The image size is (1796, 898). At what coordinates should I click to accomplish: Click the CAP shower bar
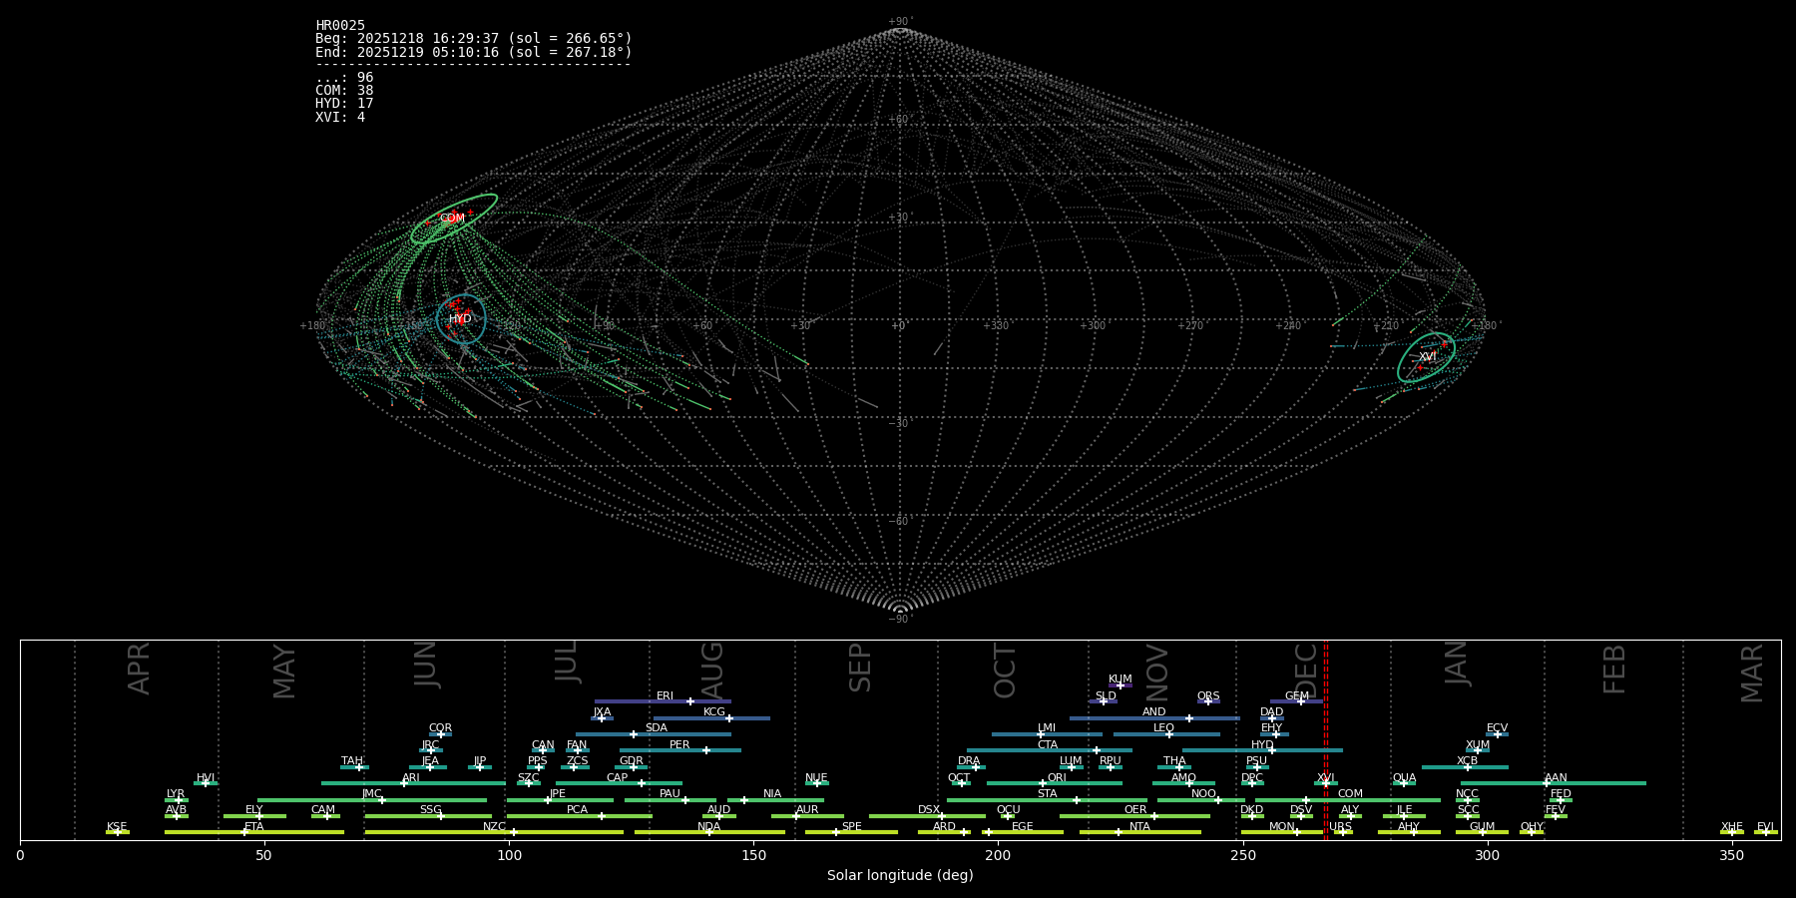tap(619, 783)
